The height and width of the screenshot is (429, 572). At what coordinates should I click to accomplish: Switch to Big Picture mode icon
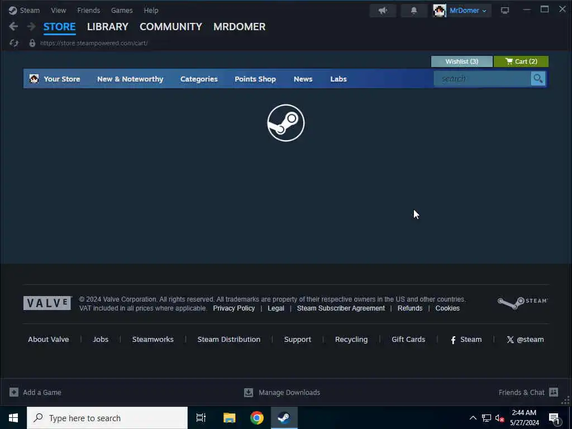pos(505,11)
